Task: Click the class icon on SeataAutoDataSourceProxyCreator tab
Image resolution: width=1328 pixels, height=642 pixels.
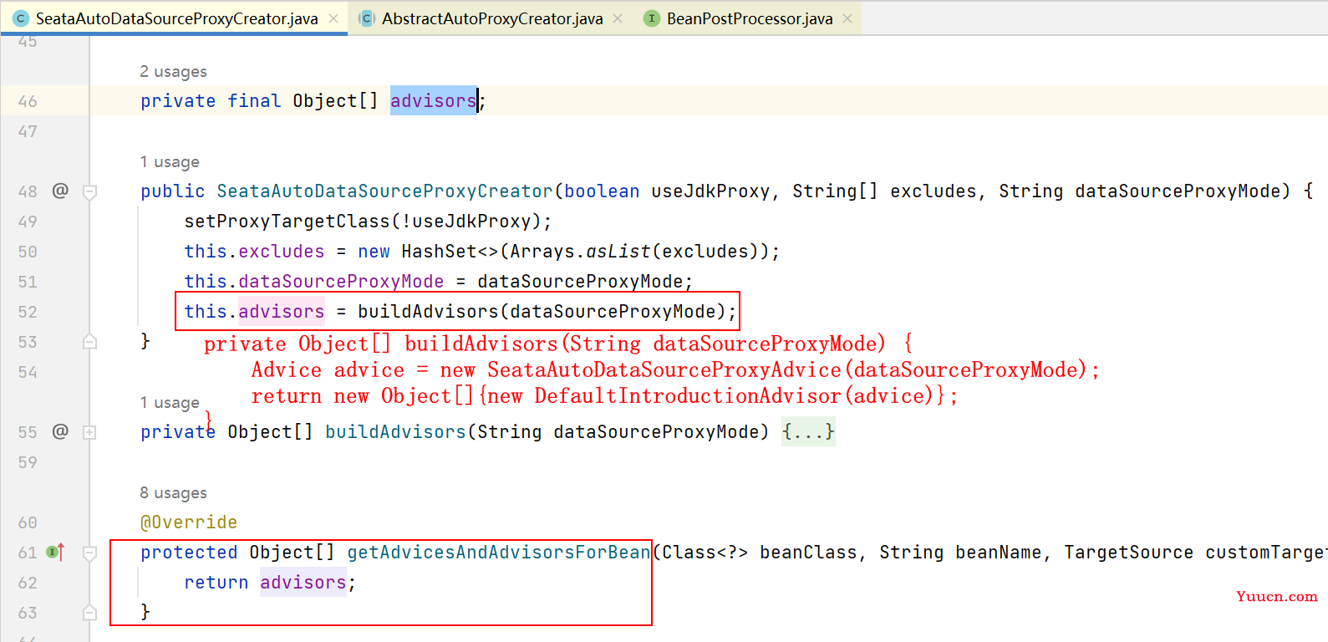Action: (21, 18)
